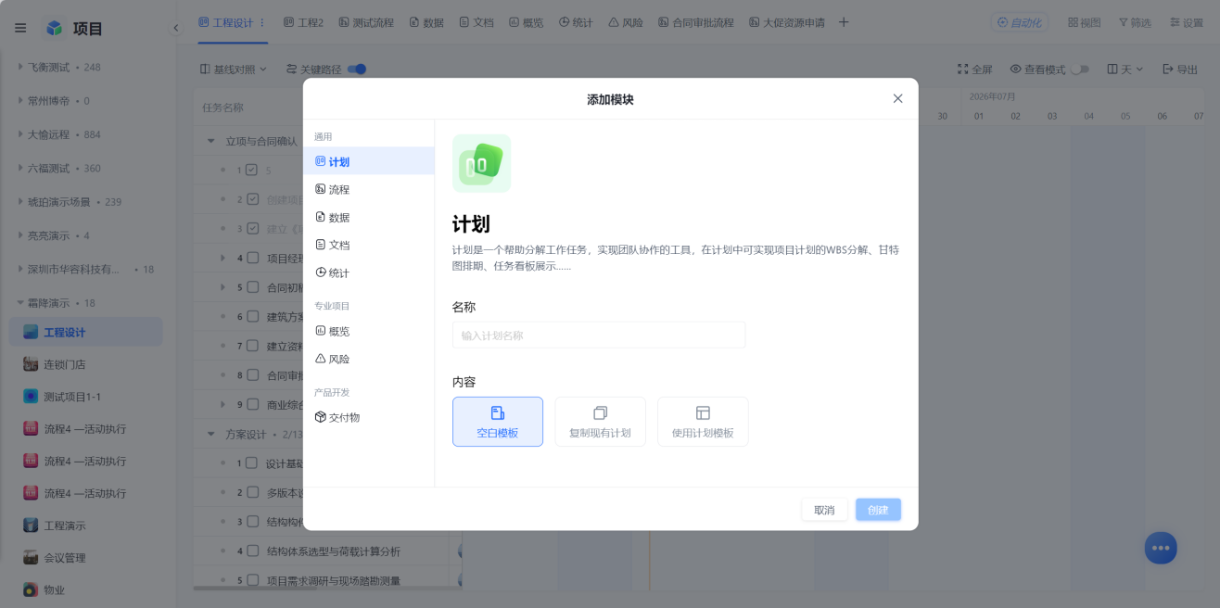
Task: Open the 筛选 filter
Action: 1135,22
